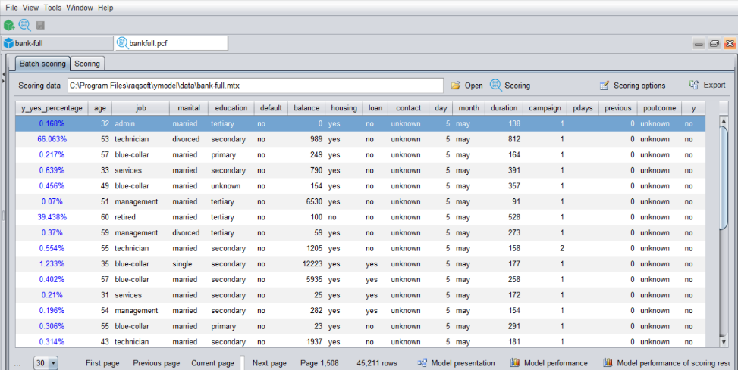Switch to the bank-full document tab
The width and height of the screenshot is (738, 370).
point(56,43)
